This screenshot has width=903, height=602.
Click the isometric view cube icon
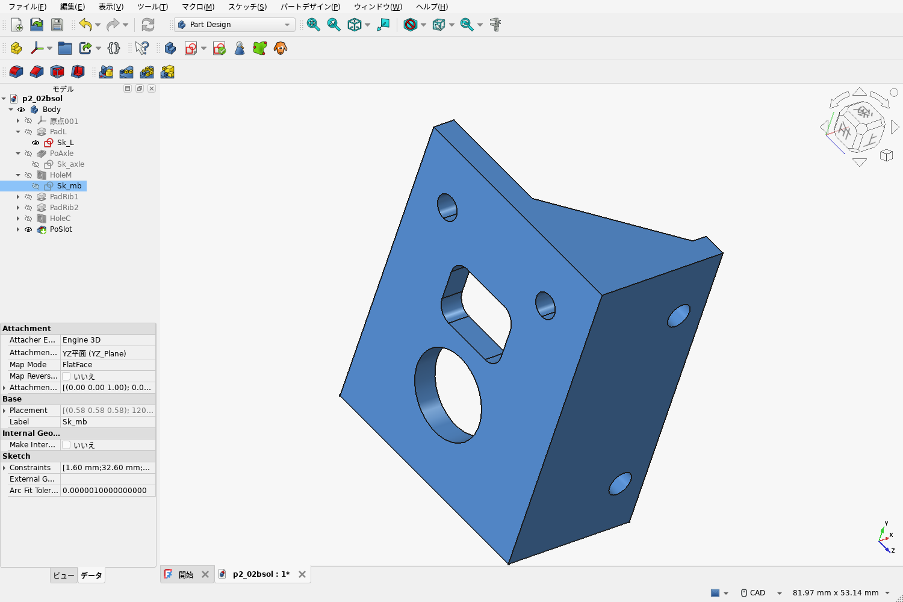pos(355,25)
